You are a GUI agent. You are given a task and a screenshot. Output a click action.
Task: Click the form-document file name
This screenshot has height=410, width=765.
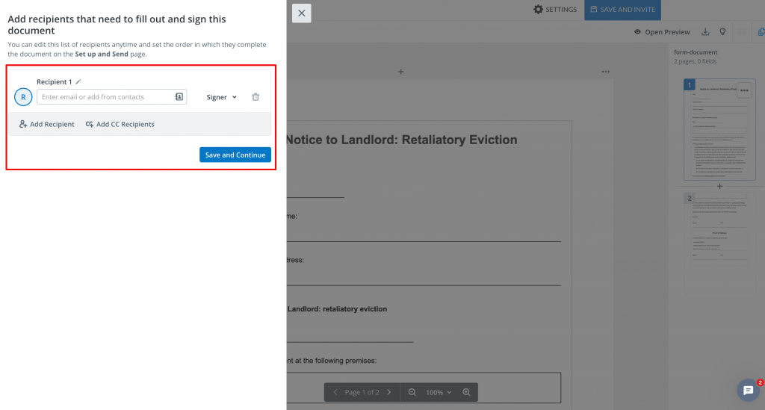point(696,52)
